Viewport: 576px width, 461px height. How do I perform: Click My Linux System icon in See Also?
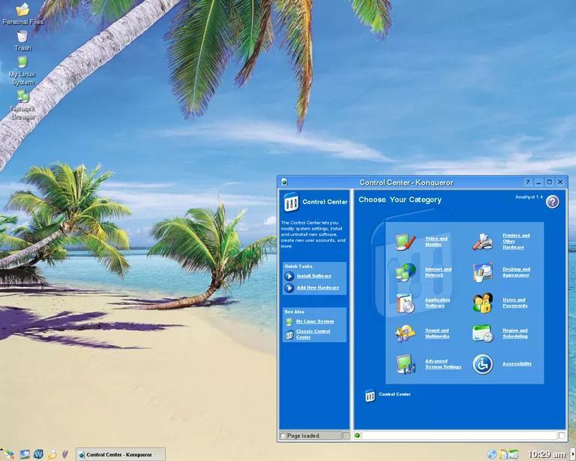[x=289, y=321]
